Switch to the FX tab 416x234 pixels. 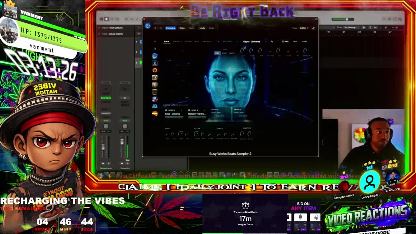click(217, 42)
